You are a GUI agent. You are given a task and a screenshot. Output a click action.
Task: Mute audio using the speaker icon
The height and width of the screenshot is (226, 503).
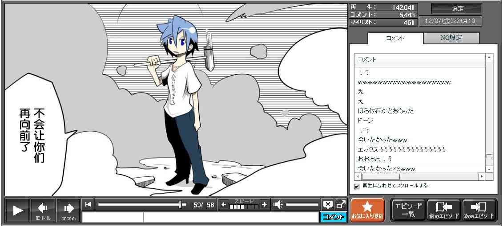click(278, 204)
